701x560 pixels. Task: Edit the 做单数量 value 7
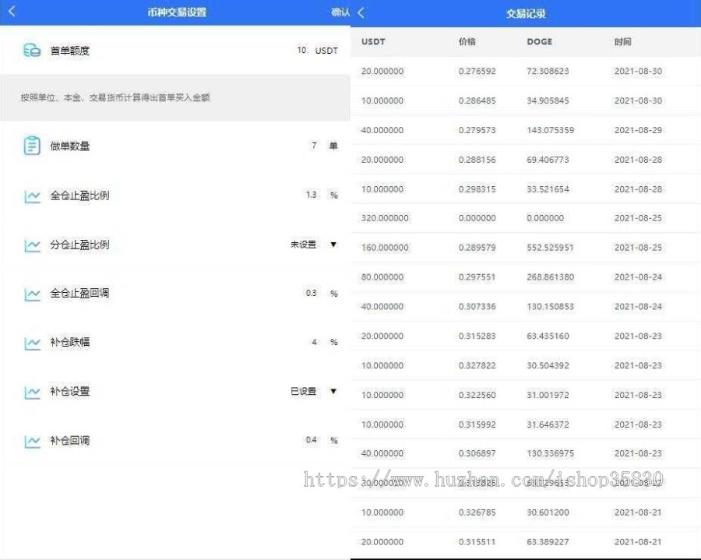pyautogui.click(x=315, y=146)
